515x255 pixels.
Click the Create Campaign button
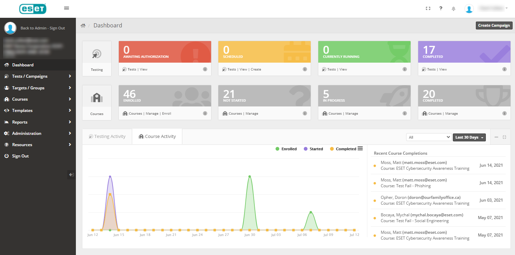pos(494,25)
